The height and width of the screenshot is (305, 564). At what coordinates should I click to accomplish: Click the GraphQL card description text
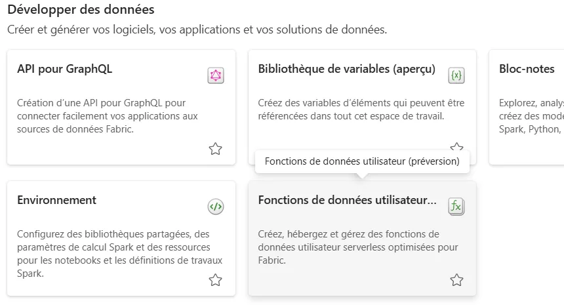coord(107,116)
